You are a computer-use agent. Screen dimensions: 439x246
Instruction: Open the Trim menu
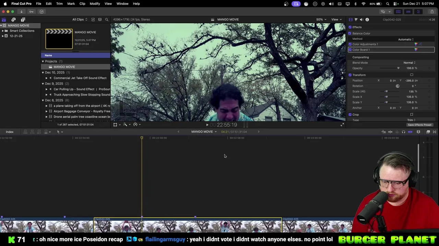coord(59,3)
